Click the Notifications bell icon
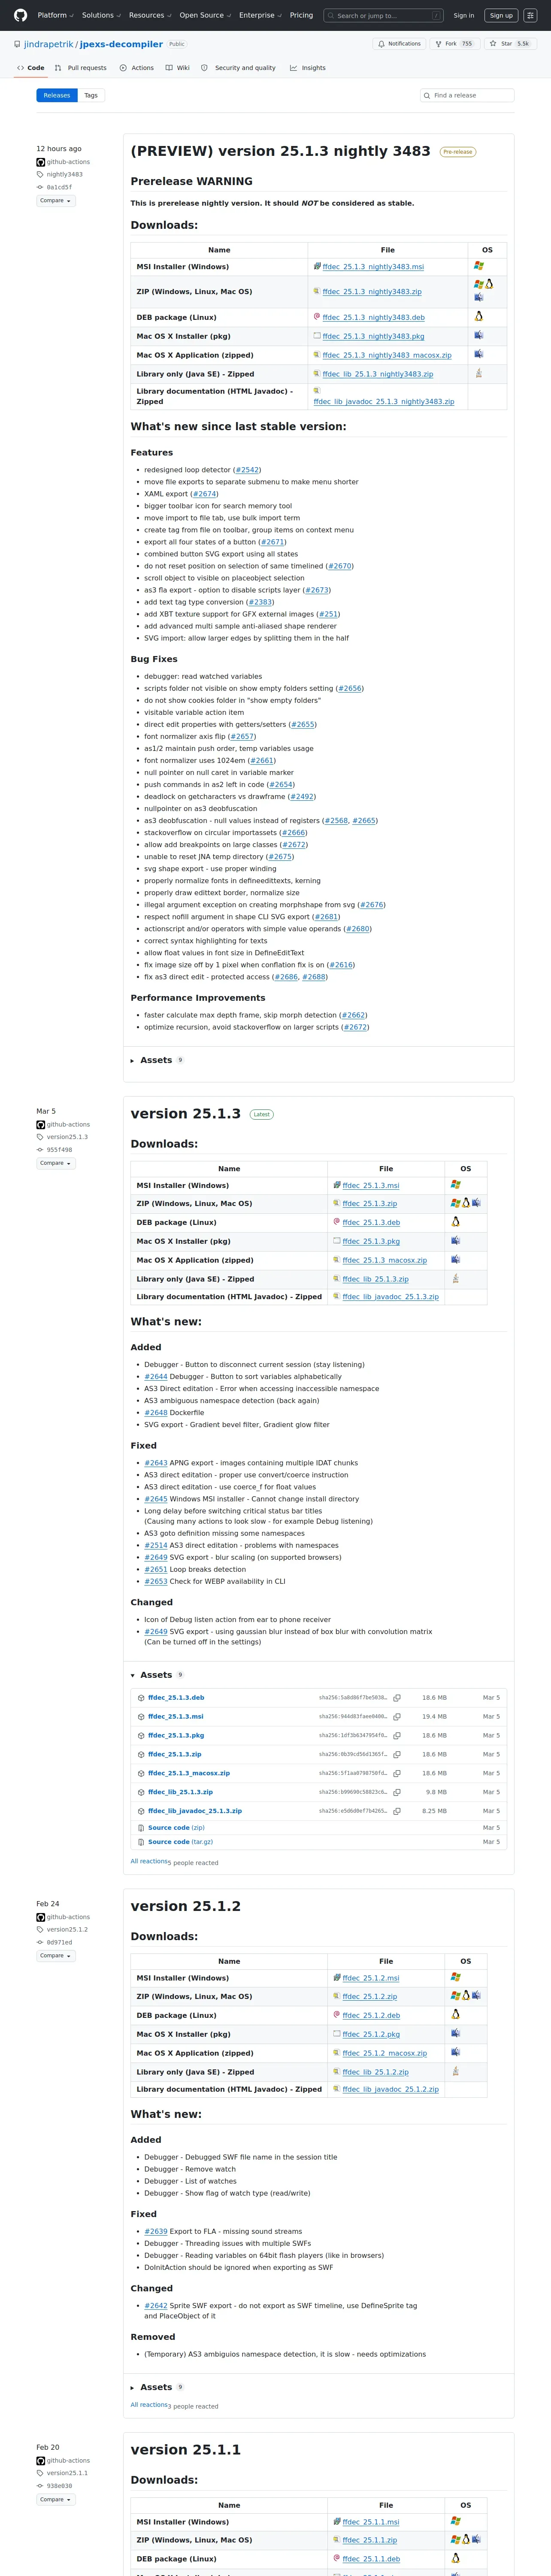 coord(382,44)
